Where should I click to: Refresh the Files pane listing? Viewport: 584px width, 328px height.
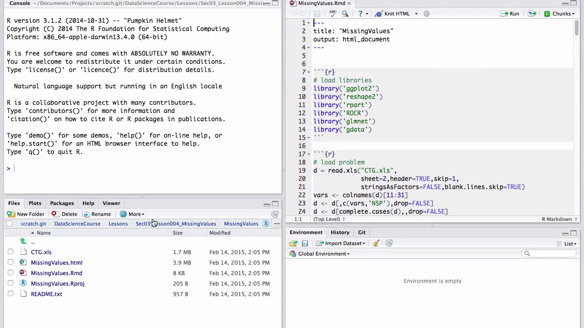coord(275,214)
